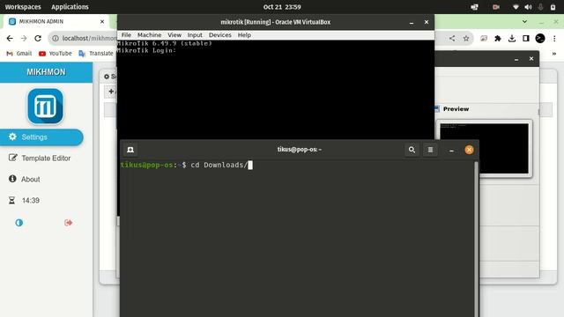
Task: Click the screen recording indicator icon
Action: [496, 7]
